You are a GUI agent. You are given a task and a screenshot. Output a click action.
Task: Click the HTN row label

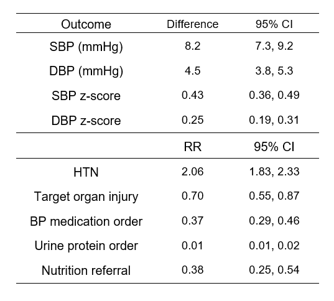86,172
